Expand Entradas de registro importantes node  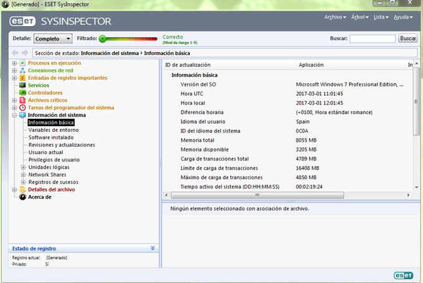pos(14,78)
